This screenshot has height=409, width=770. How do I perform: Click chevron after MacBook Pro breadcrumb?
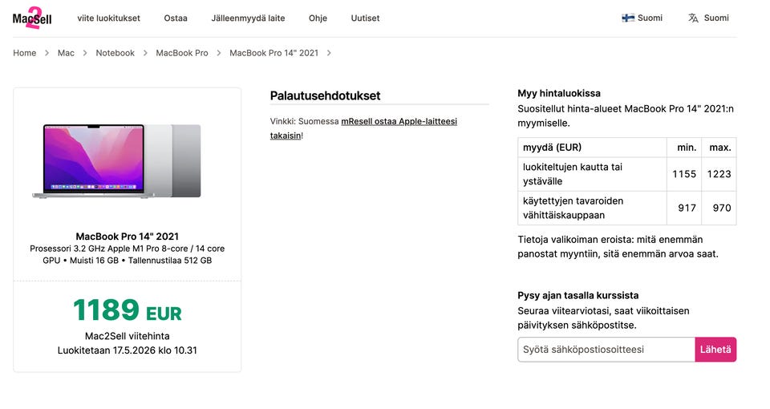click(x=218, y=53)
